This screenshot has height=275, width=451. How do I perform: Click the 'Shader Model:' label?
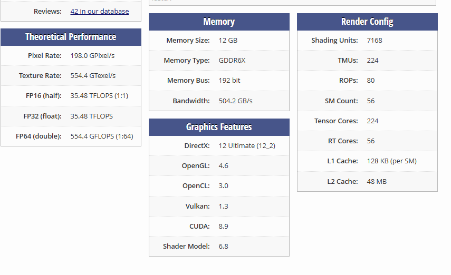186,246
